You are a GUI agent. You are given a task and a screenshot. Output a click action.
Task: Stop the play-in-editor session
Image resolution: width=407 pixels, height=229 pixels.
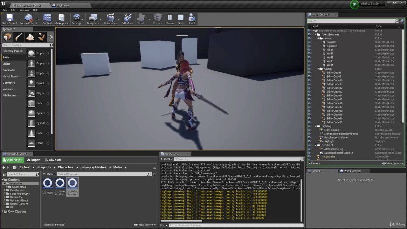181,19
